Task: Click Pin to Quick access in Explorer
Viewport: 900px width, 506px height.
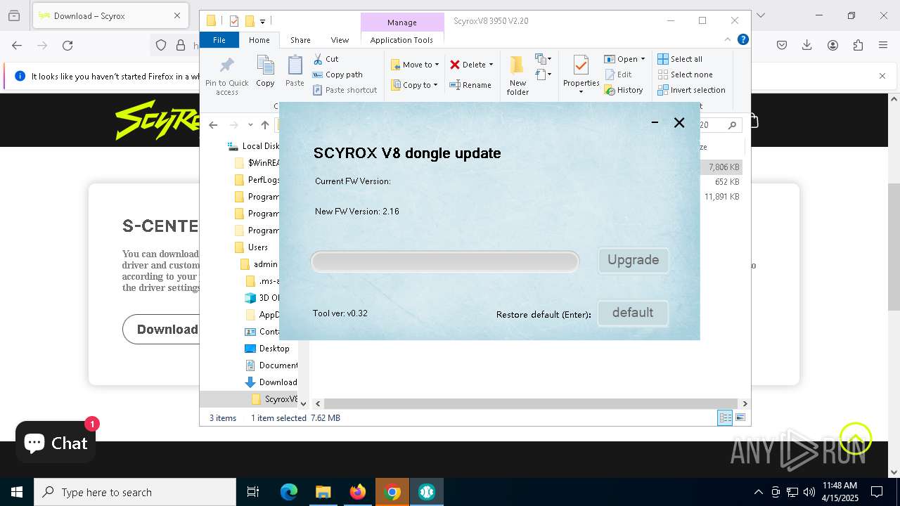Action: click(x=226, y=76)
